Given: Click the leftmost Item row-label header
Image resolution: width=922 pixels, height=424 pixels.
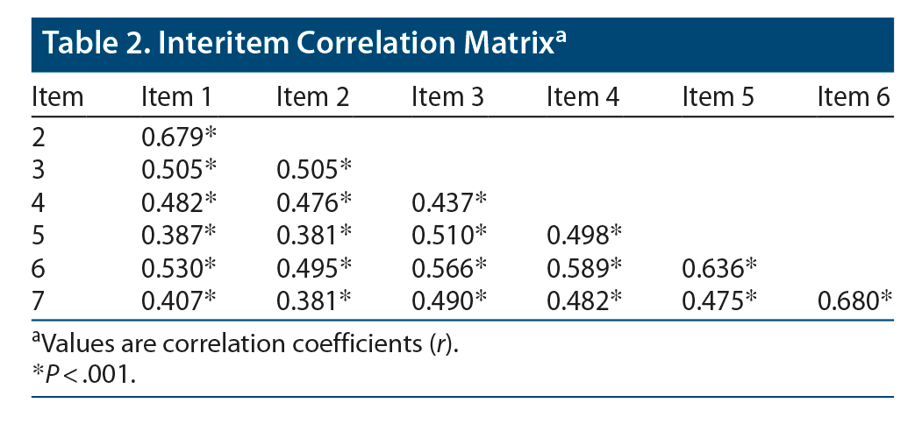Looking at the screenshot, I should pos(58,96).
